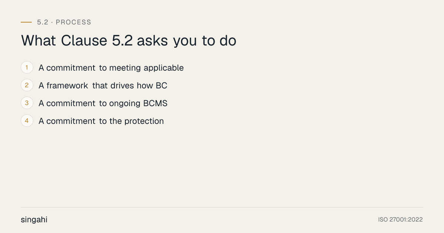Click 'A commitment to ongoing BCMS' line
Image resolution: width=444 pixels, height=233 pixels.
point(103,104)
